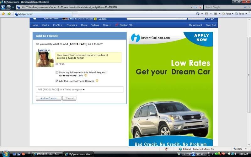Open the Friends menu in MySpace nav
The width and height of the screenshot is (251, 157).
72,25
